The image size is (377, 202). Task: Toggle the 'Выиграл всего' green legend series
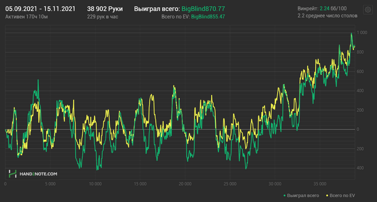(x=301, y=196)
